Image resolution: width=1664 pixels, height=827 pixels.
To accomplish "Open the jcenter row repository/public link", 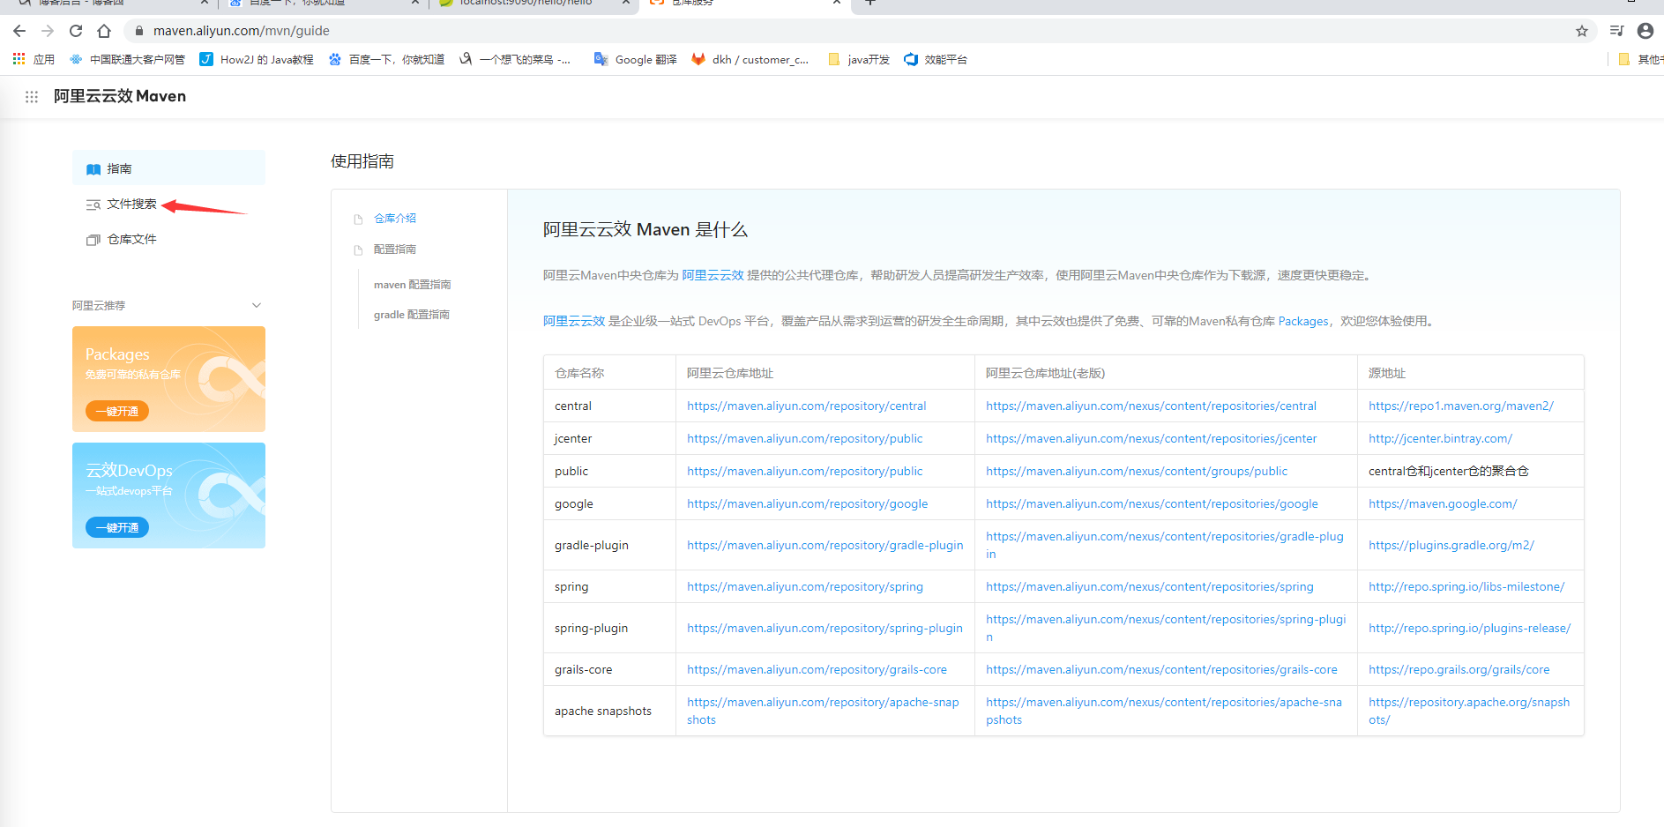I will coord(805,438).
